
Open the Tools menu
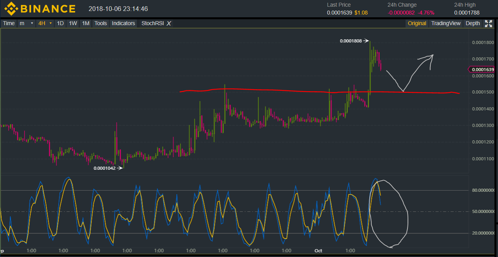click(x=101, y=23)
